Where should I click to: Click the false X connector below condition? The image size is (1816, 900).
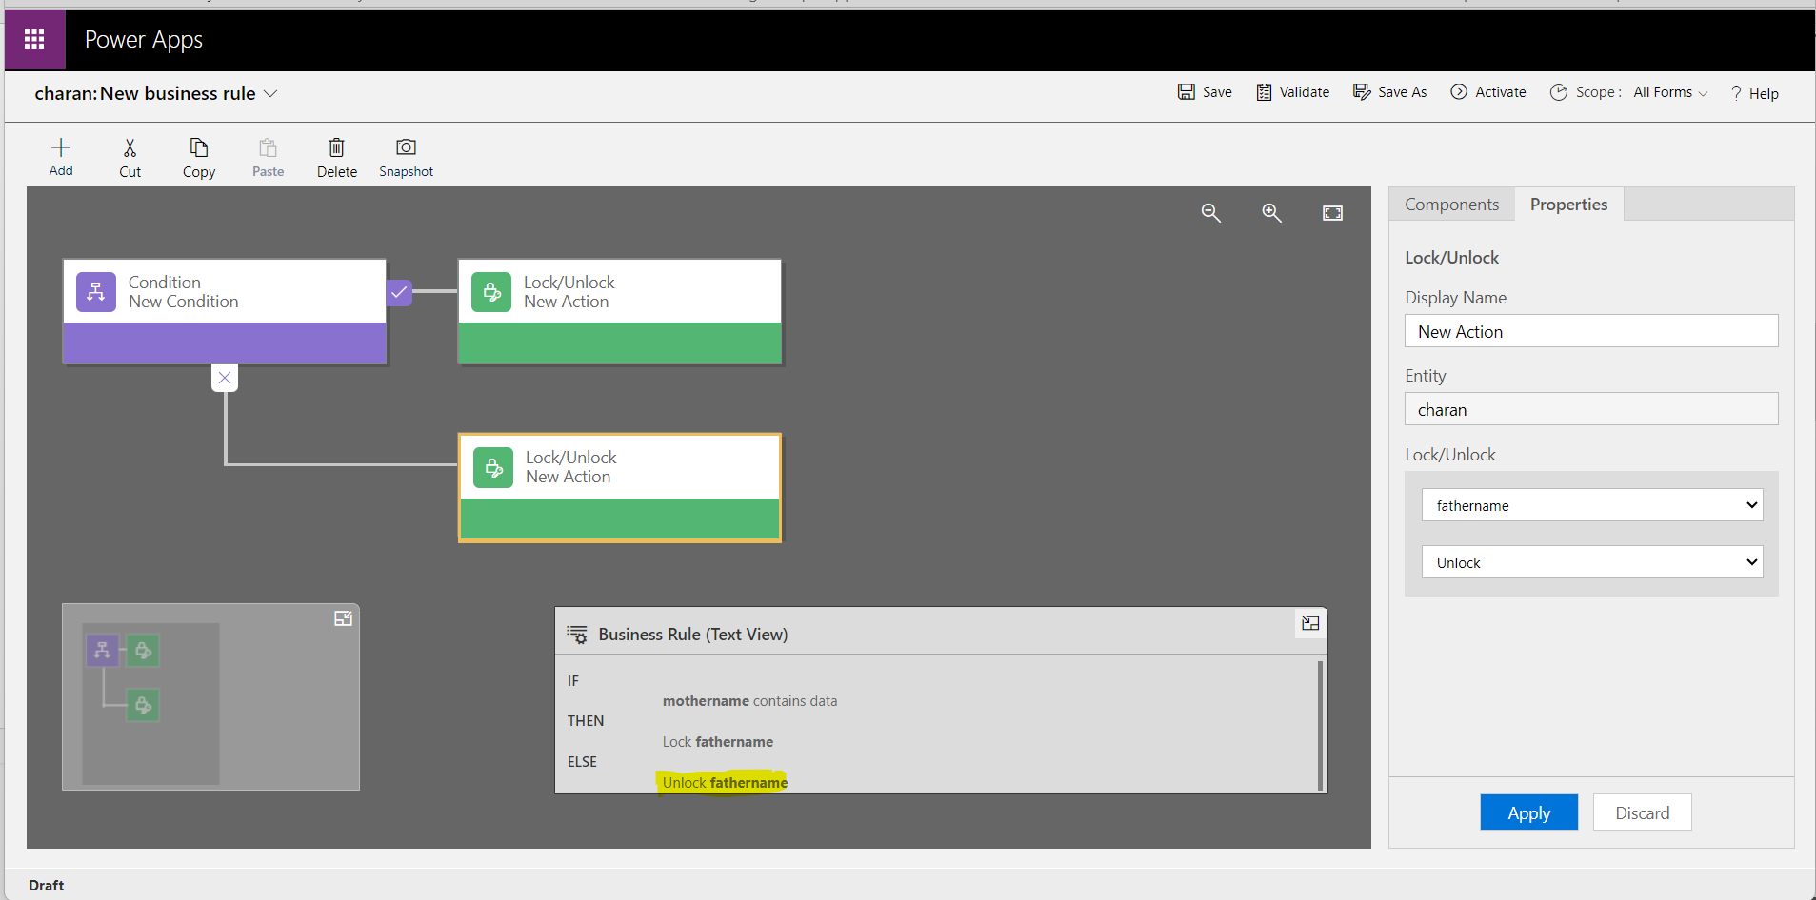coord(225,378)
